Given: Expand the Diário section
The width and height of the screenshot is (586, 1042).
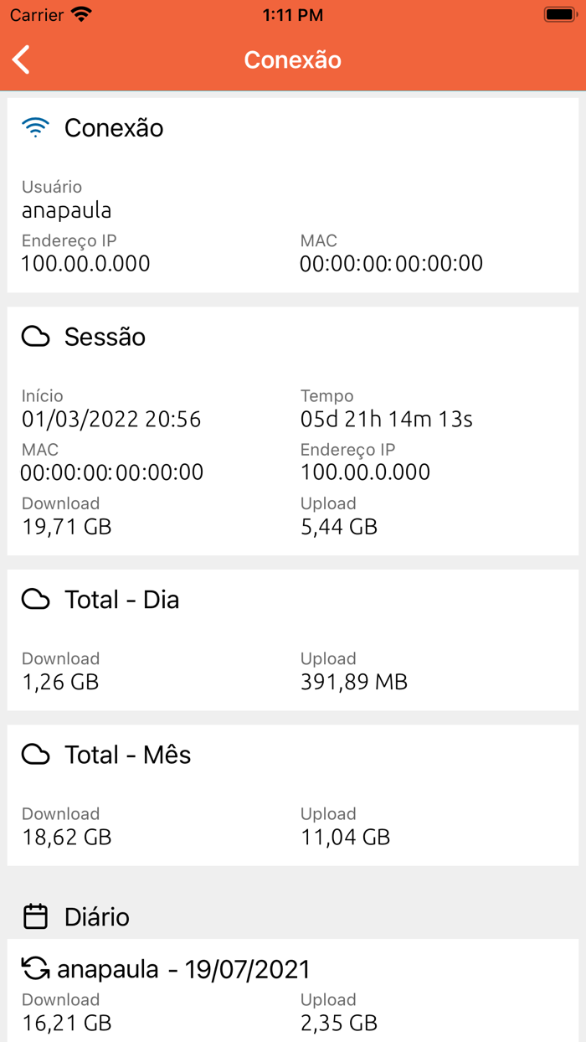Looking at the screenshot, I should pyautogui.click(x=96, y=917).
